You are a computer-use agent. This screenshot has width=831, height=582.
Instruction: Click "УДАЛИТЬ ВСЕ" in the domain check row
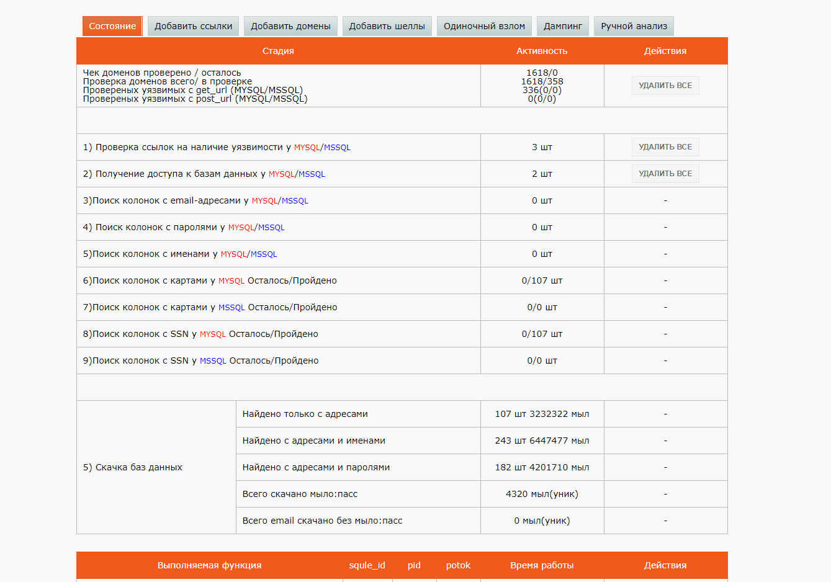click(x=665, y=86)
